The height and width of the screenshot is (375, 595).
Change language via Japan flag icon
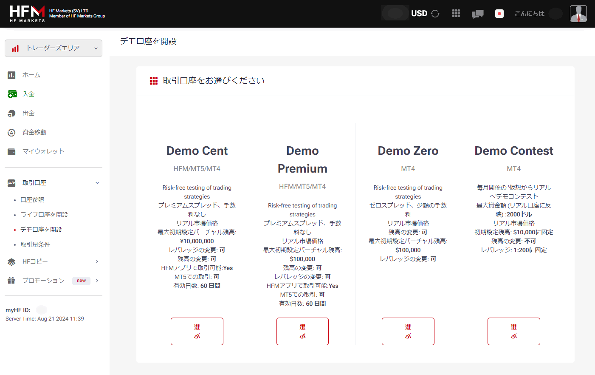(x=499, y=14)
